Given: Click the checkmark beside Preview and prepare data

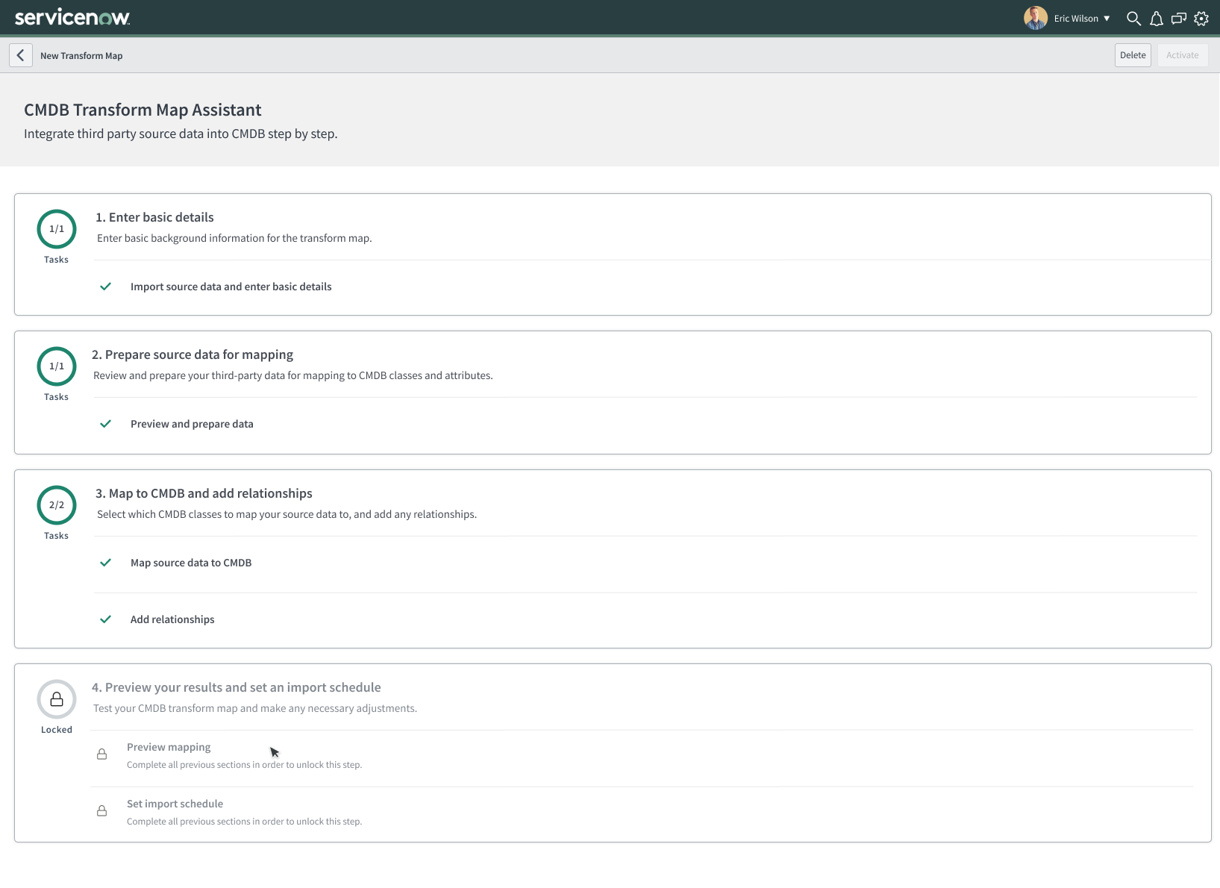Looking at the screenshot, I should [x=106, y=424].
